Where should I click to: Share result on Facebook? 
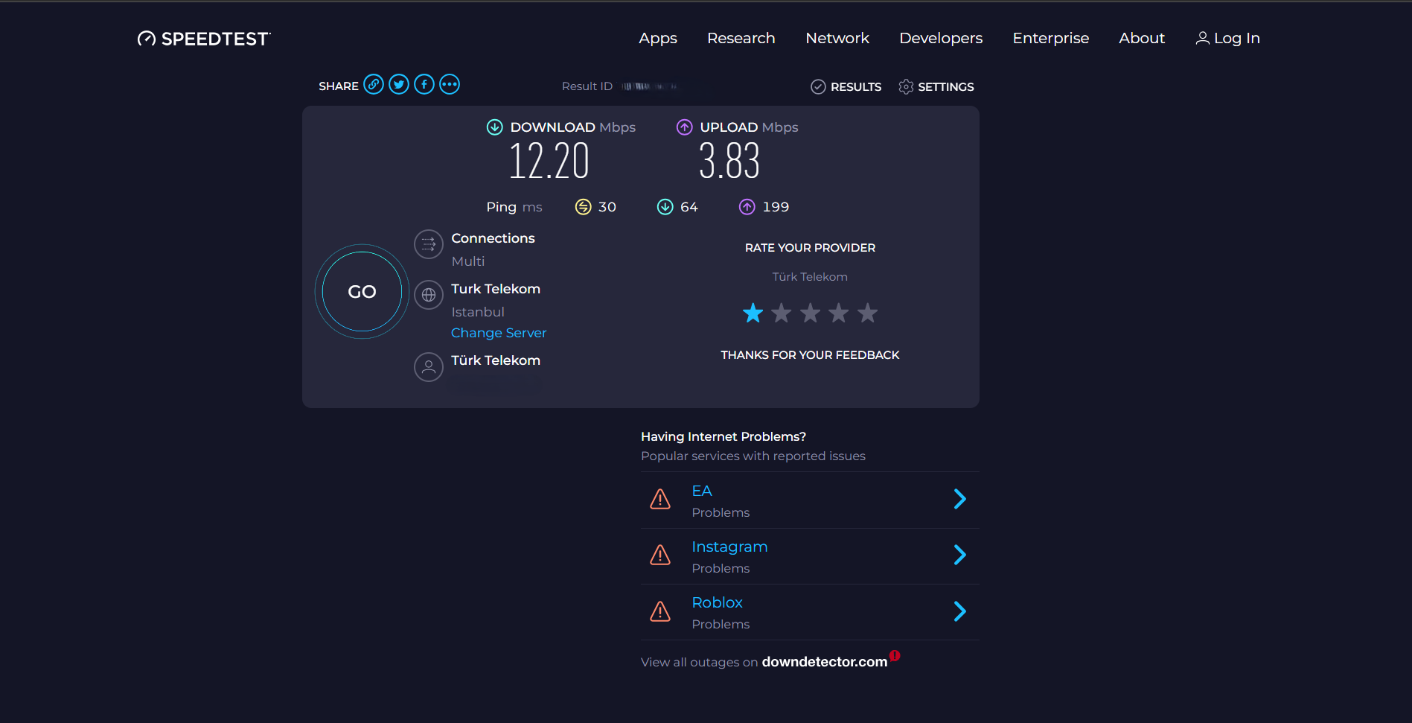(x=424, y=85)
